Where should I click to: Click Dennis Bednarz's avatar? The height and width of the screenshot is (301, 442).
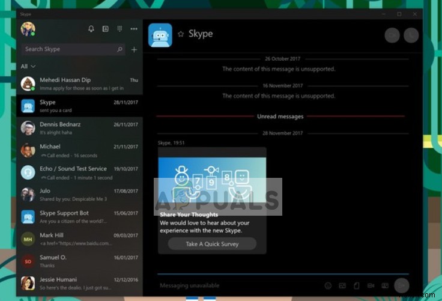click(x=28, y=128)
